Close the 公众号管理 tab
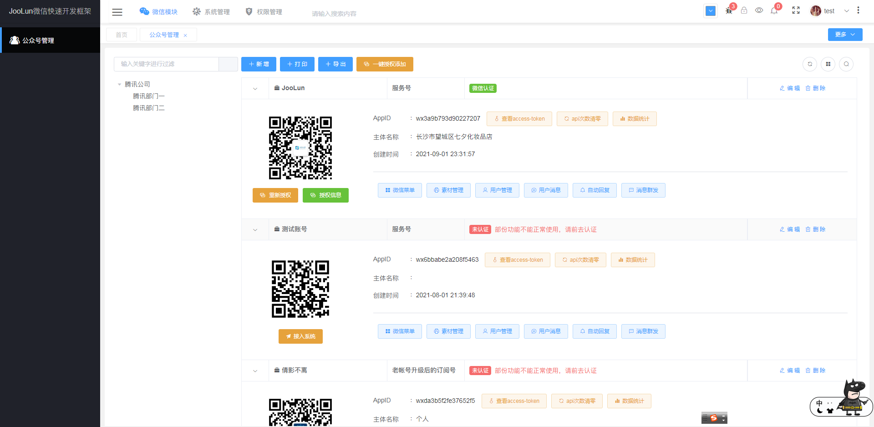874x427 pixels. (185, 36)
